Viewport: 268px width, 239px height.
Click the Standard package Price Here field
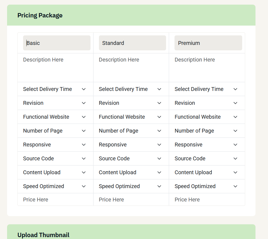point(131,200)
